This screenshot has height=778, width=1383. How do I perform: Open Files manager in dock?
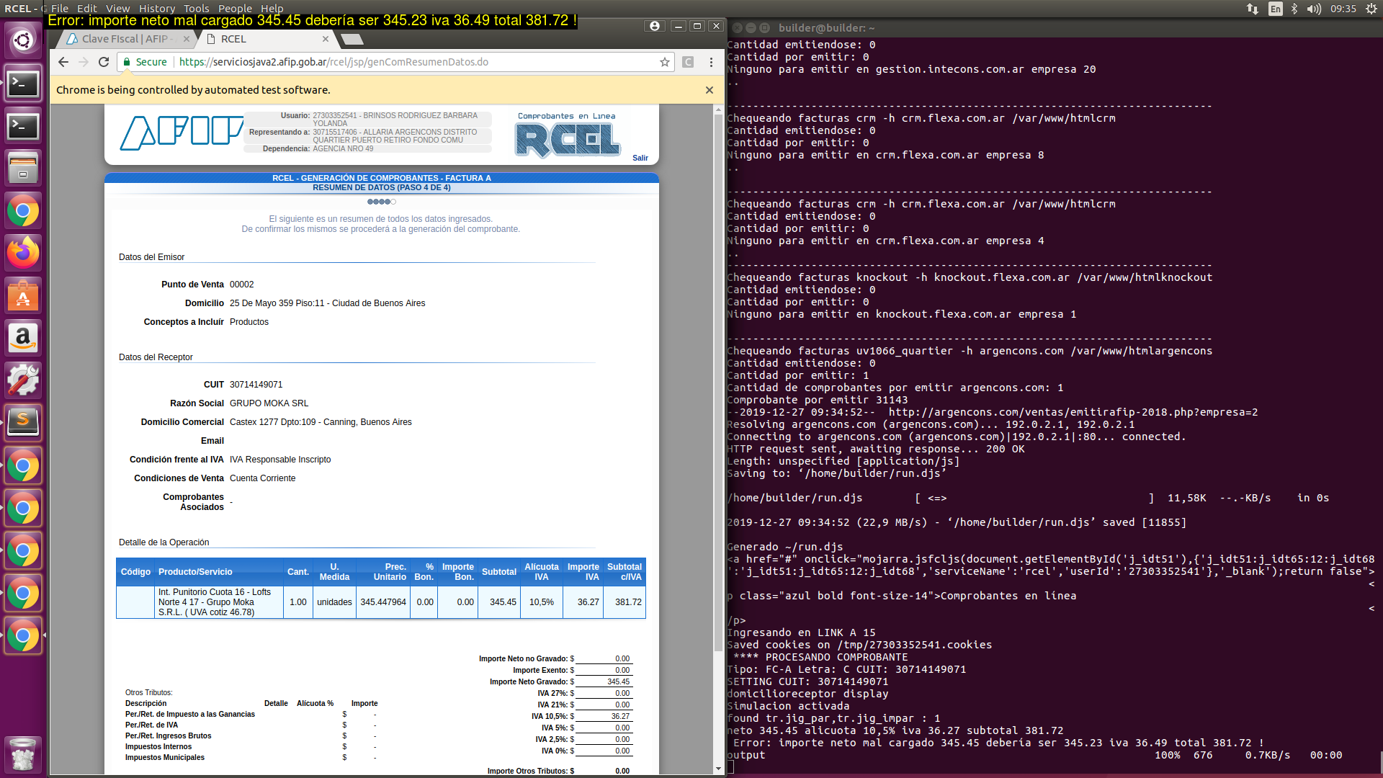[x=23, y=169]
